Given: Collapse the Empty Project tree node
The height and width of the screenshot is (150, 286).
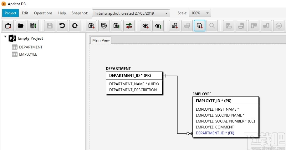Looking at the screenshot, I should pos(5,37).
